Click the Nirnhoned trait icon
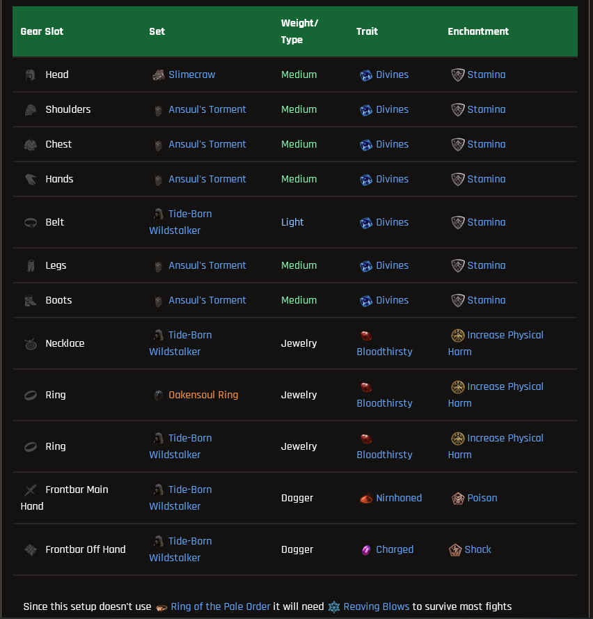593x619 pixels. (366, 499)
